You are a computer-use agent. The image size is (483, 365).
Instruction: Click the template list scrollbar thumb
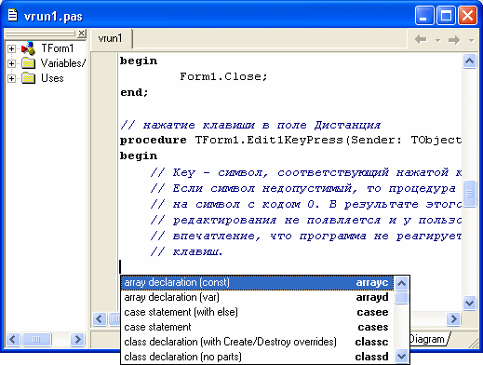[402, 298]
